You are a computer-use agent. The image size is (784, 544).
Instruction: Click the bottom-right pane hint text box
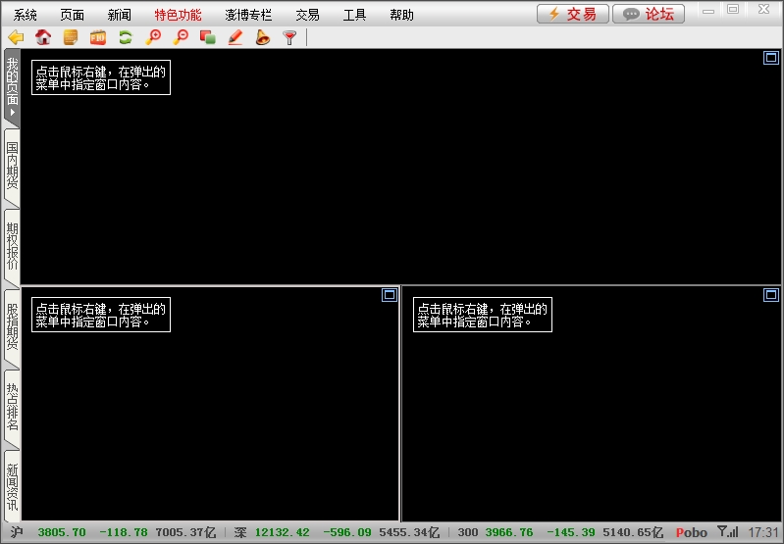click(483, 315)
